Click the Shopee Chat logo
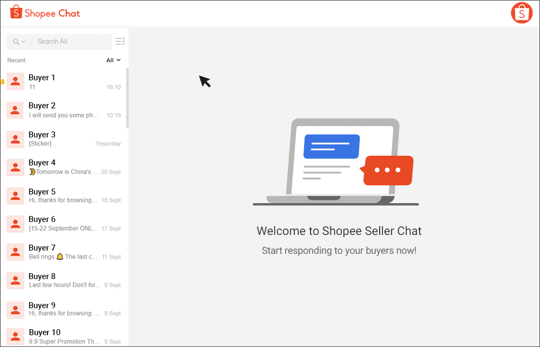This screenshot has height=347, width=540. (45, 12)
